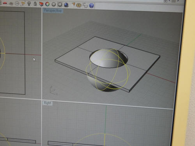Hide objects with the light bulb icon
The image size is (195, 146).
coord(29,4)
